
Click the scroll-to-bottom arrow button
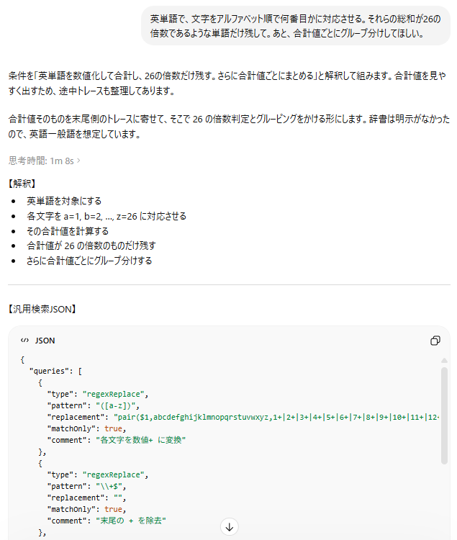(229, 527)
